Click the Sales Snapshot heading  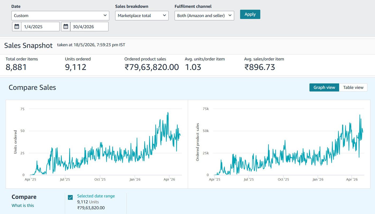[28, 45]
